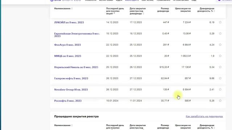Image resolution: width=232 pixels, height=130 pixels.
Task: Star the Novabev Group III кв. 2023 row
Action: [x=220, y=90]
